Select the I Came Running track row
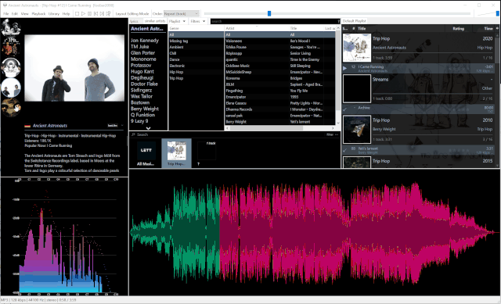The image size is (501, 304). (x=419, y=68)
